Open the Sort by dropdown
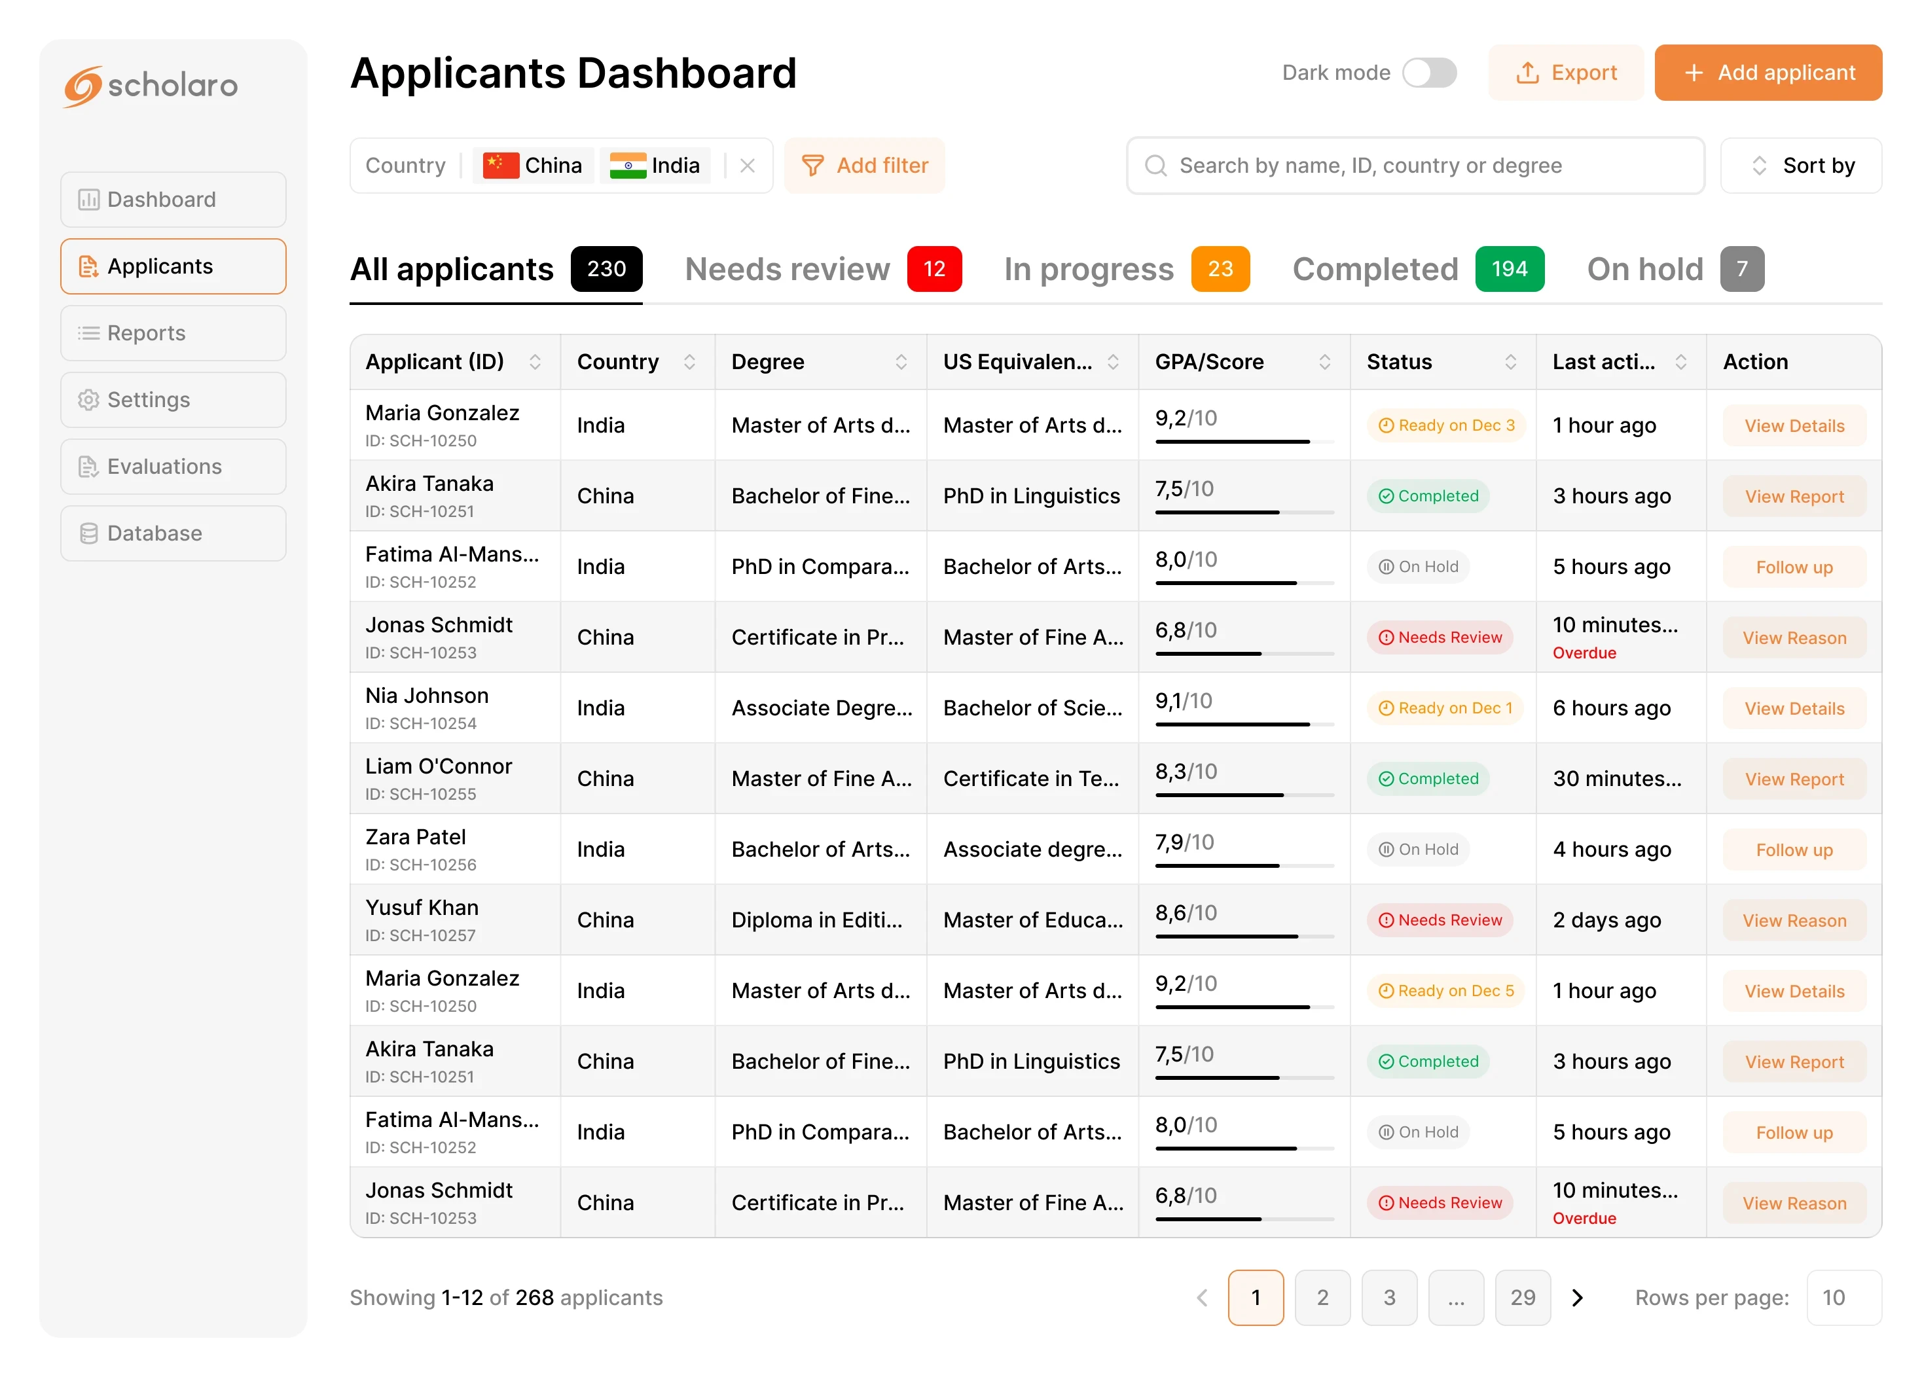Viewport: 1922px width, 1377px height. coord(1801,166)
